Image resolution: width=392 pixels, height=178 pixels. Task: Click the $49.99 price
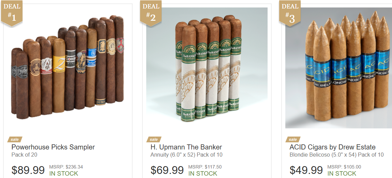(306, 170)
